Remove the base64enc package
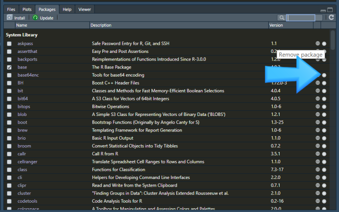Viewport: 339px width, 212px height. click(x=324, y=75)
